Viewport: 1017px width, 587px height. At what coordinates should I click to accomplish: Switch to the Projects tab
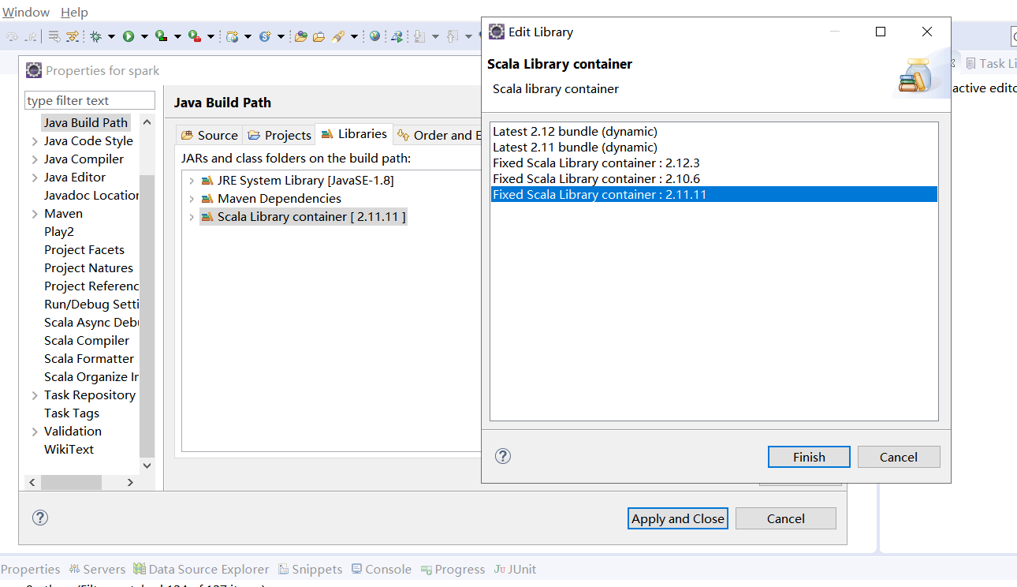click(x=279, y=135)
